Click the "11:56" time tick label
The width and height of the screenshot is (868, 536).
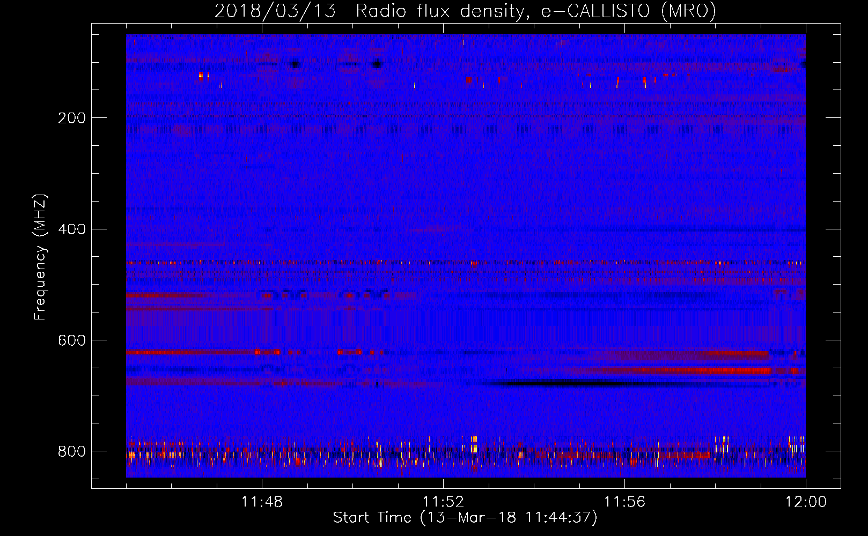[x=624, y=502]
